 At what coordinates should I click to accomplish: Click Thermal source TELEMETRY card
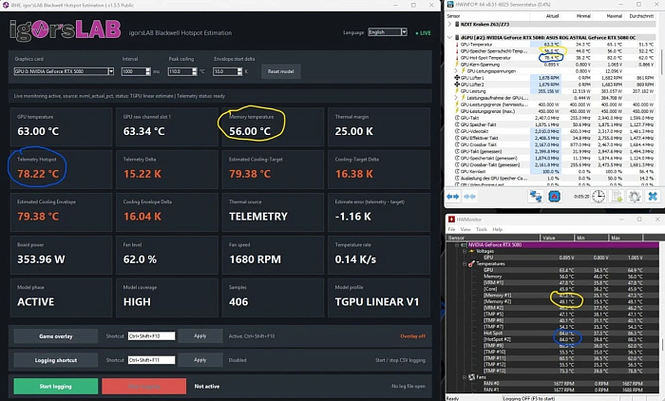pos(273,212)
